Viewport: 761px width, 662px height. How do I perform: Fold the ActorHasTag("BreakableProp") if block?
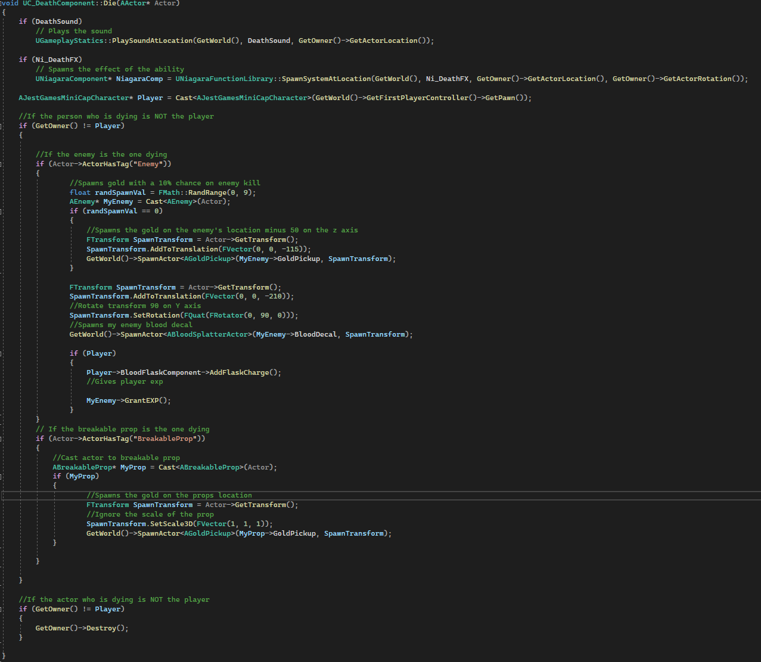point(2,439)
